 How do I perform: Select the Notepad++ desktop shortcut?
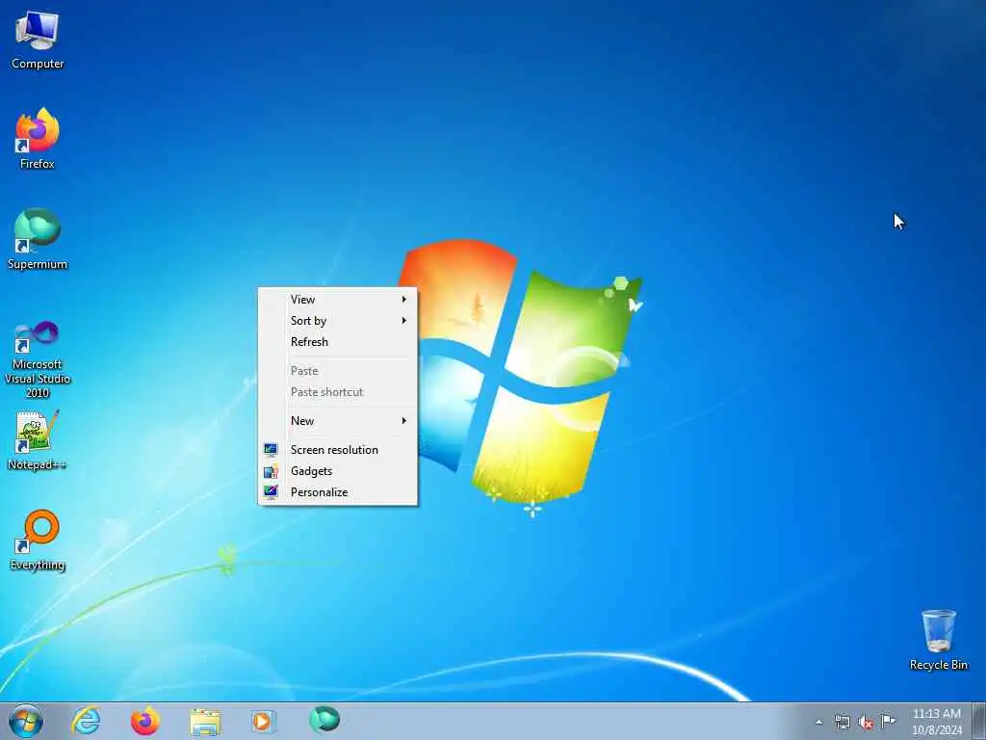tap(38, 440)
